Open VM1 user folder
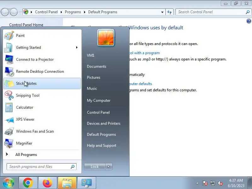Screen dimensions: 252x189 click(90, 55)
